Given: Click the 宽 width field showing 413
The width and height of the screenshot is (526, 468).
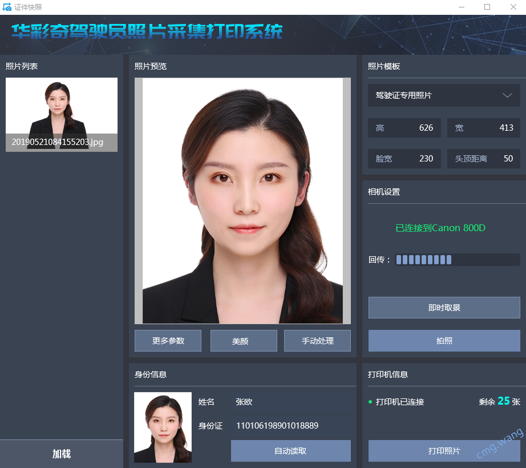Looking at the screenshot, I should (483, 128).
